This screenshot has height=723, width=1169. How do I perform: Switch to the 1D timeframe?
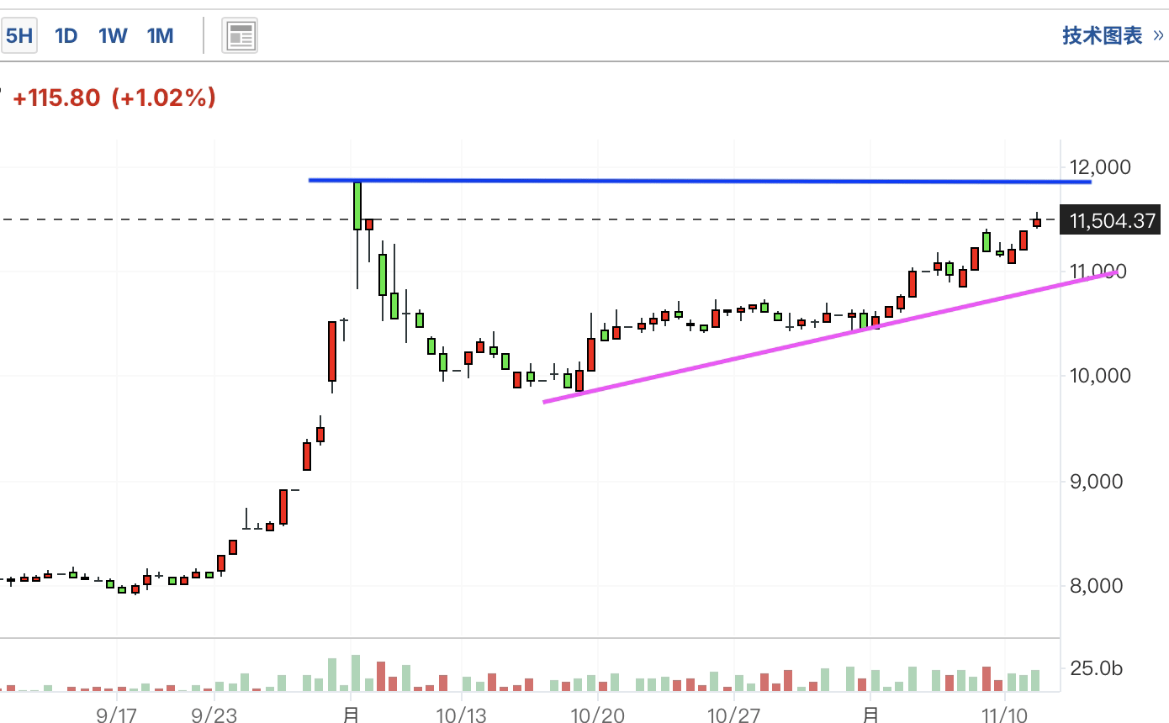click(66, 35)
